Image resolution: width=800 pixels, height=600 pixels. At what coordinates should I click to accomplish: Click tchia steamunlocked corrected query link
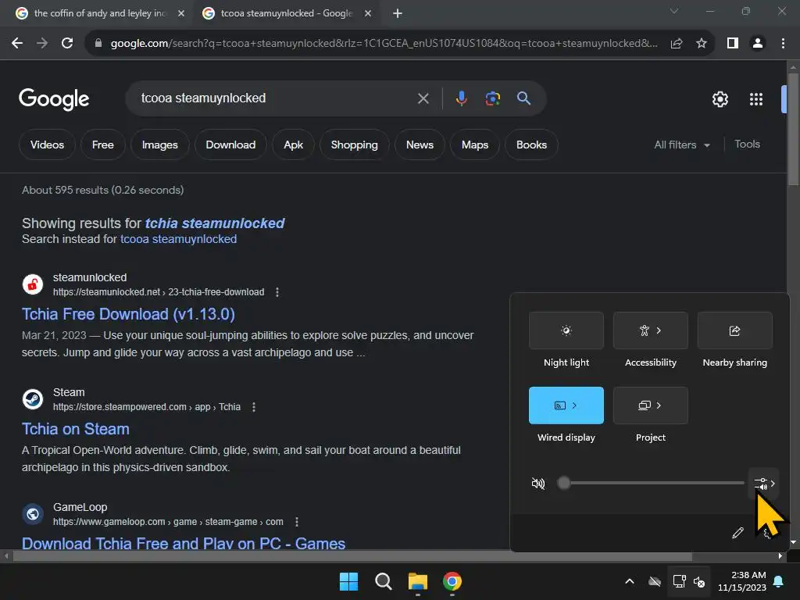coord(215,223)
